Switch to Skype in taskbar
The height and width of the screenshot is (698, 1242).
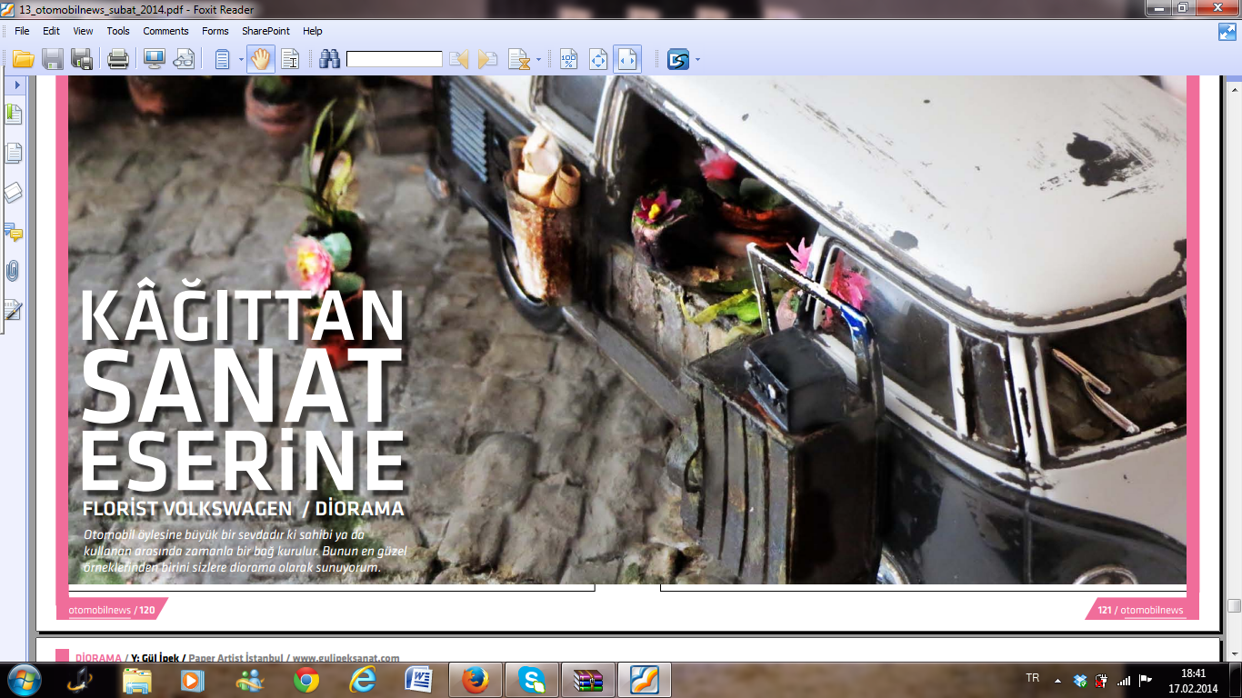click(532, 680)
